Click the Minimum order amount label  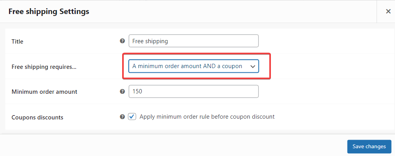tap(44, 92)
